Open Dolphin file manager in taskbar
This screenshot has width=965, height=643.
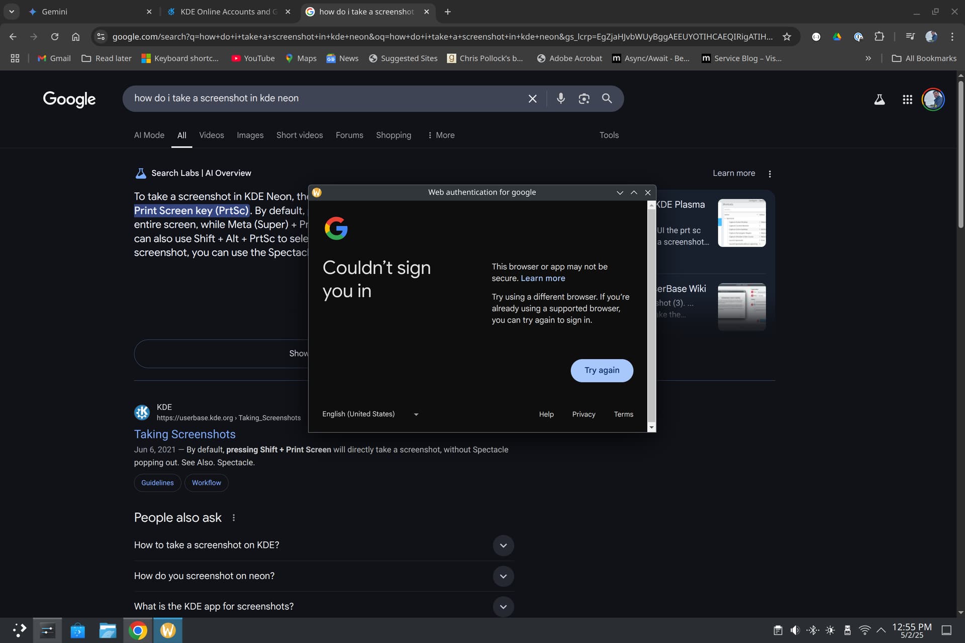click(x=108, y=630)
